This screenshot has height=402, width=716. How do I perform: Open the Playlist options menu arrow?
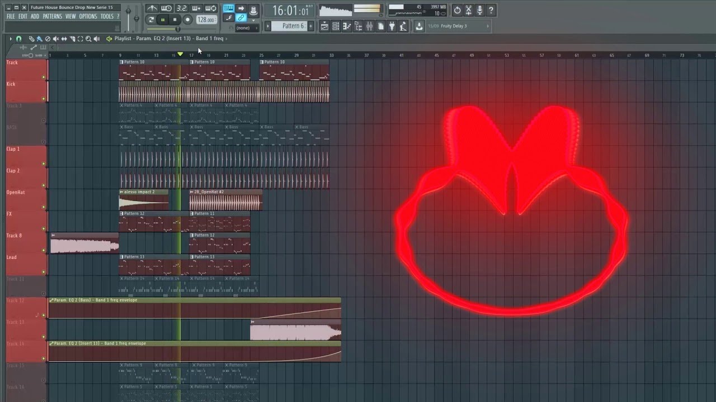[x=11, y=39]
